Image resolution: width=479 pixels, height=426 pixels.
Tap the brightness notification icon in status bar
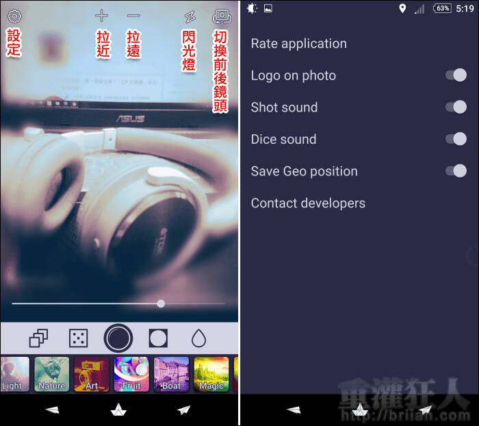[252, 8]
